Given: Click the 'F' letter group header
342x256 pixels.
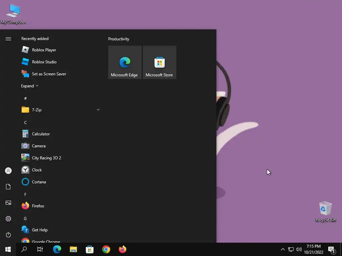Looking at the screenshot, I should [25, 194].
